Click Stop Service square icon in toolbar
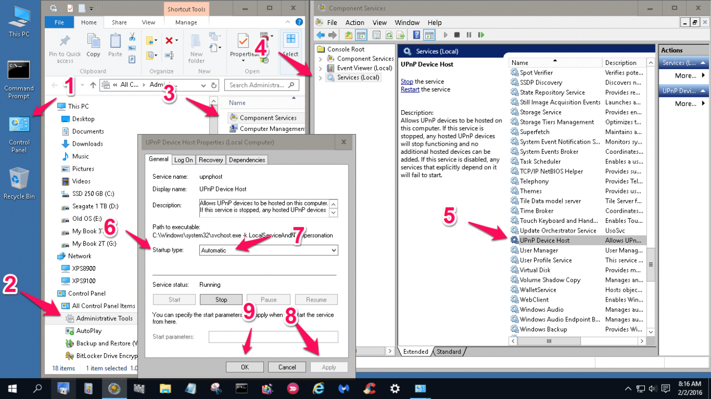 457,35
